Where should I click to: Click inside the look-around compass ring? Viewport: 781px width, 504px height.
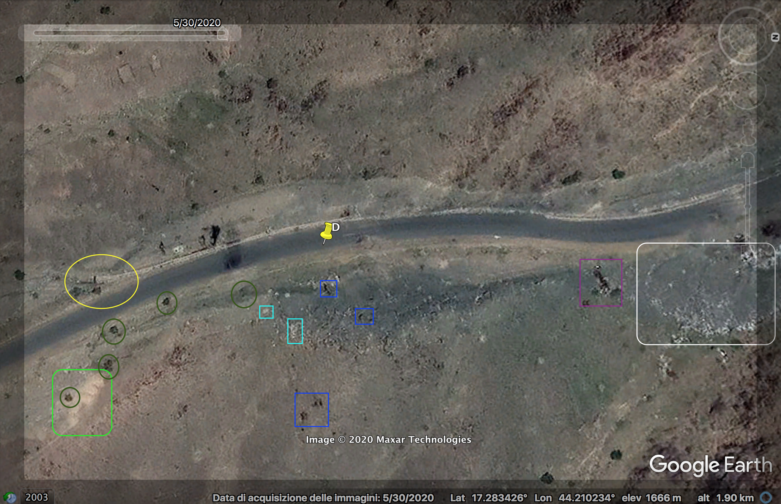pos(746,36)
